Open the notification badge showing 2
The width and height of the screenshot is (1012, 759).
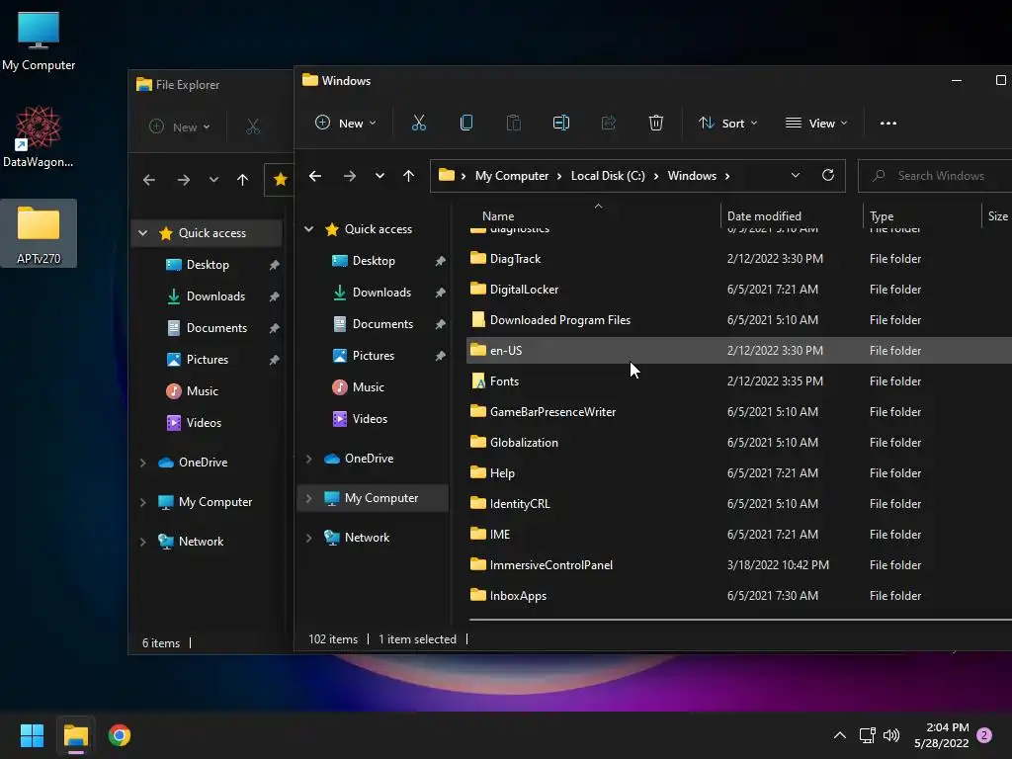984,735
